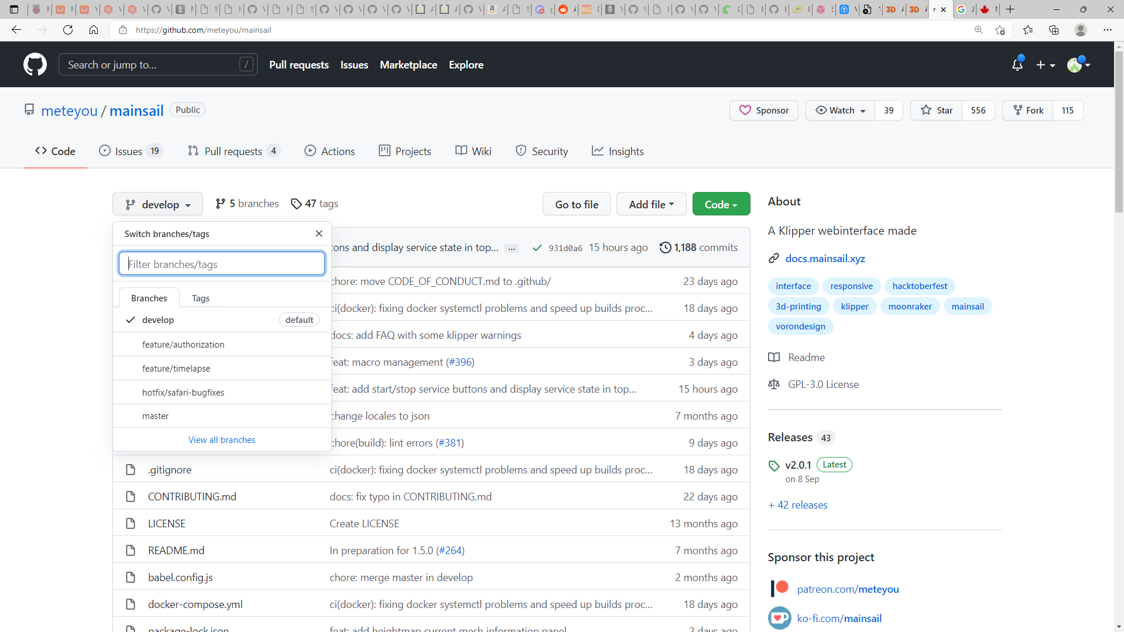Click Go to file button

(x=577, y=204)
